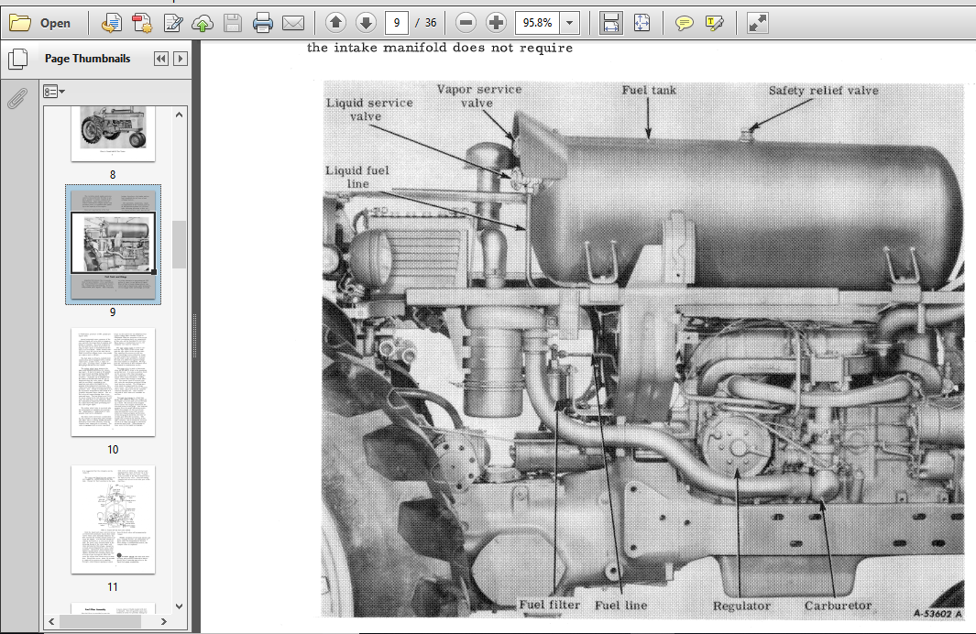Open the zoom percentage dropdown arrow
This screenshot has width=976, height=634.
pyautogui.click(x=569, y=23)
